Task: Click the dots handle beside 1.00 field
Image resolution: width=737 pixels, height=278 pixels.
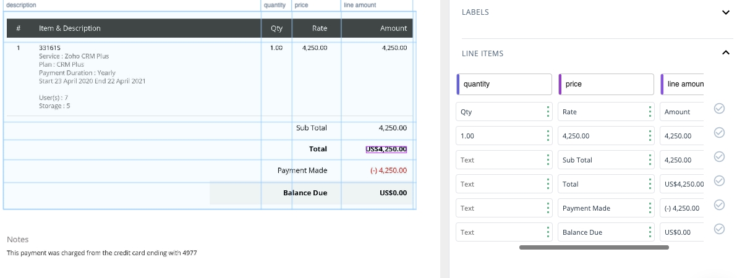Action: point(548,136)
